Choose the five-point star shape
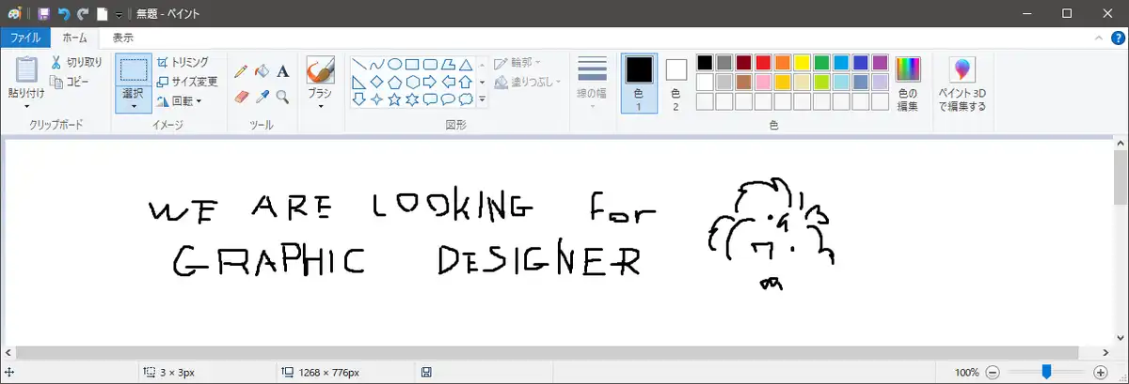 395,99
